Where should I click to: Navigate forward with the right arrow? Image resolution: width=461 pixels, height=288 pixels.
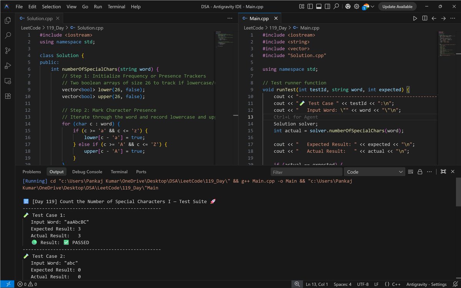tap(443, 18)
